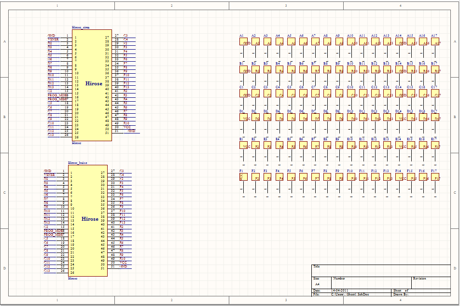Select the upper Hirose connector body
Screen dimensions: 460x306
(92, 85)
